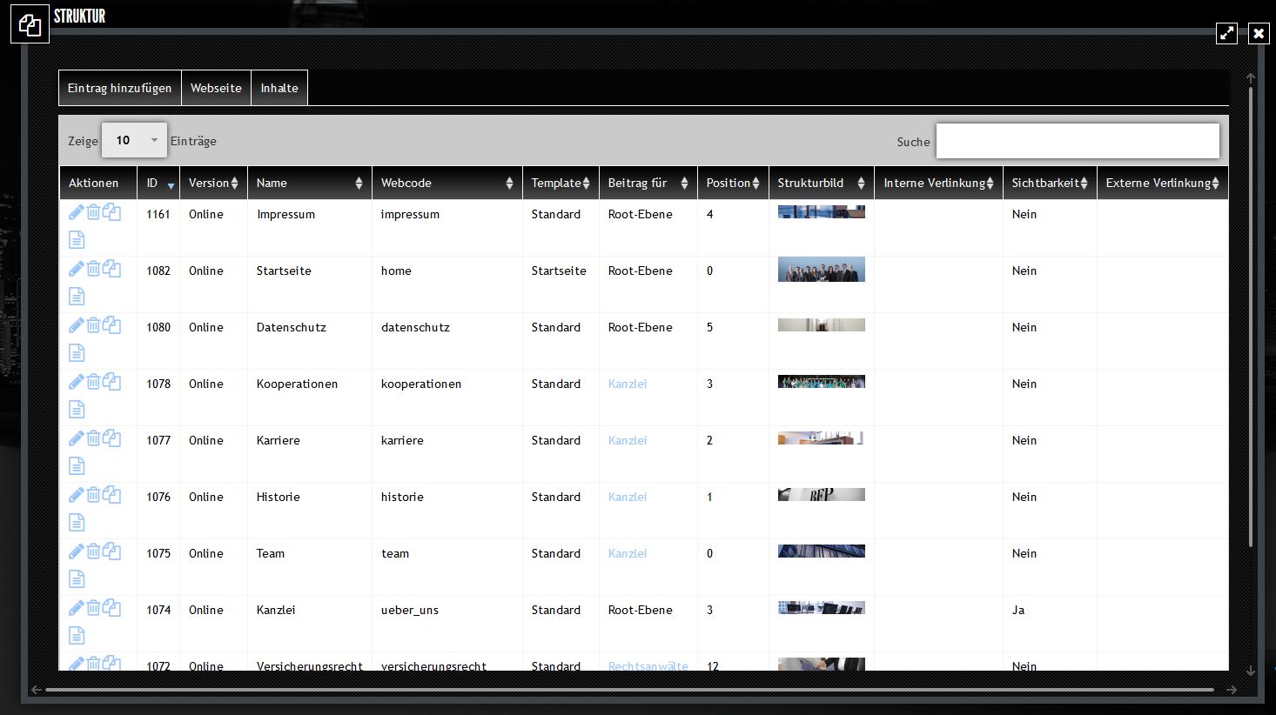Click the Struktur window icon in title bar
This screenshot has width=1276, height=715.
click(30, 24)
